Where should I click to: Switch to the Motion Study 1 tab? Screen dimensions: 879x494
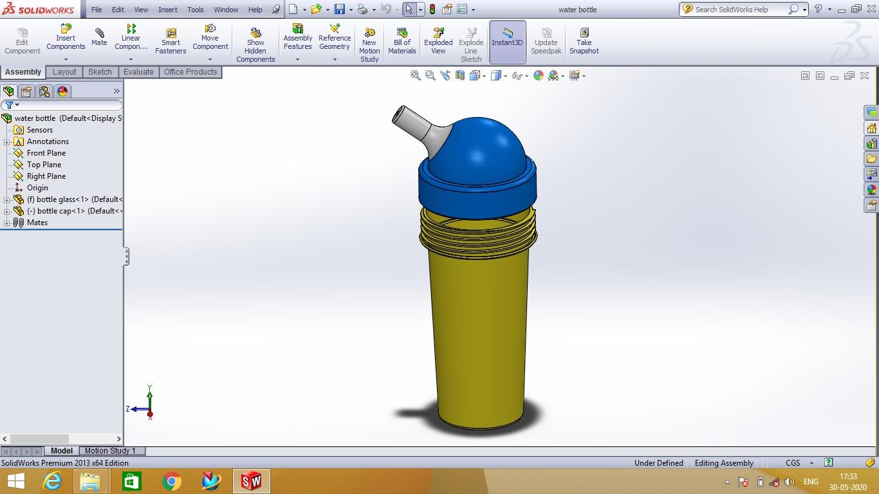(x=111, y=451)
